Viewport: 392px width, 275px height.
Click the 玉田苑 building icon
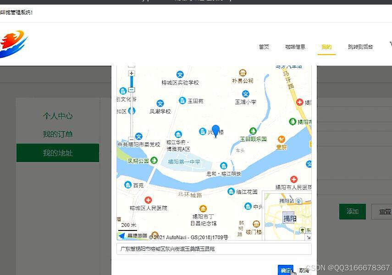pos(182,101)
